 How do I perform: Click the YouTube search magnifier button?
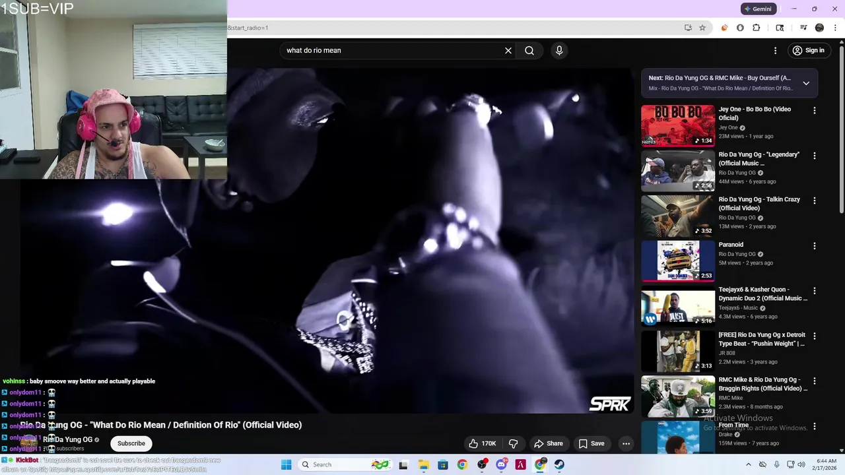(x=529, y=50)
